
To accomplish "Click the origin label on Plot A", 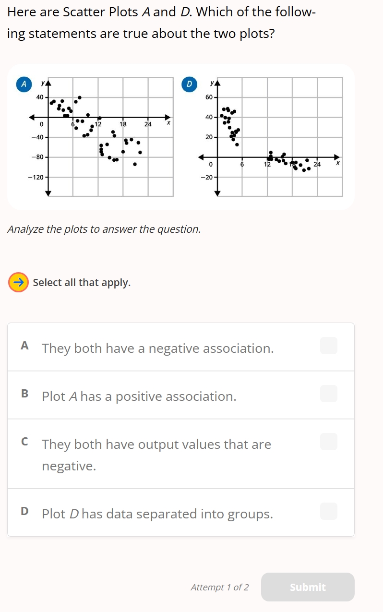I will click(x=40, y=124).
